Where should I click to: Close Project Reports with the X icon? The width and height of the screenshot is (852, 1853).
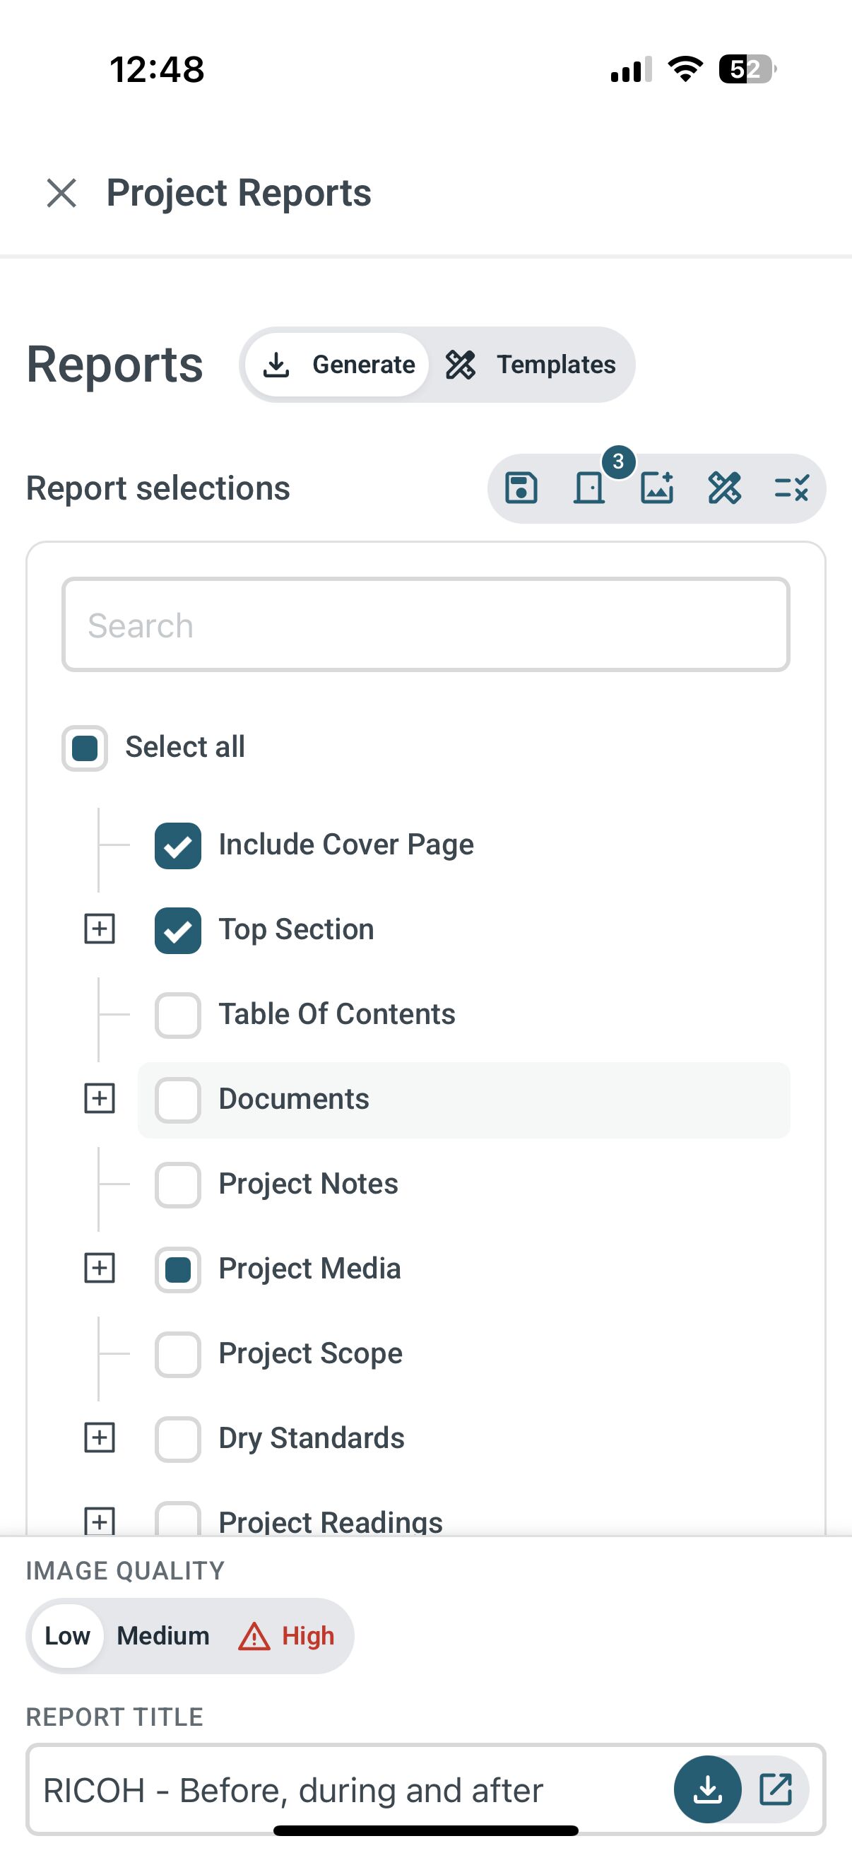[62, 193]
